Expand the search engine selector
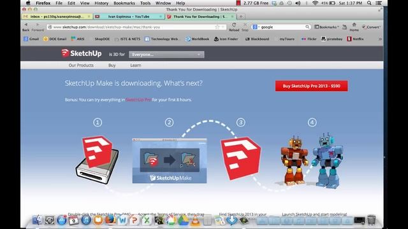The image size is (408, 229). (256, 27)
